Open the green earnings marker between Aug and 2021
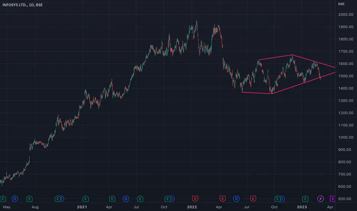Image resolution: width=357 pixels, height=211 pixels. pyautogui.click(x=57, y=199)
